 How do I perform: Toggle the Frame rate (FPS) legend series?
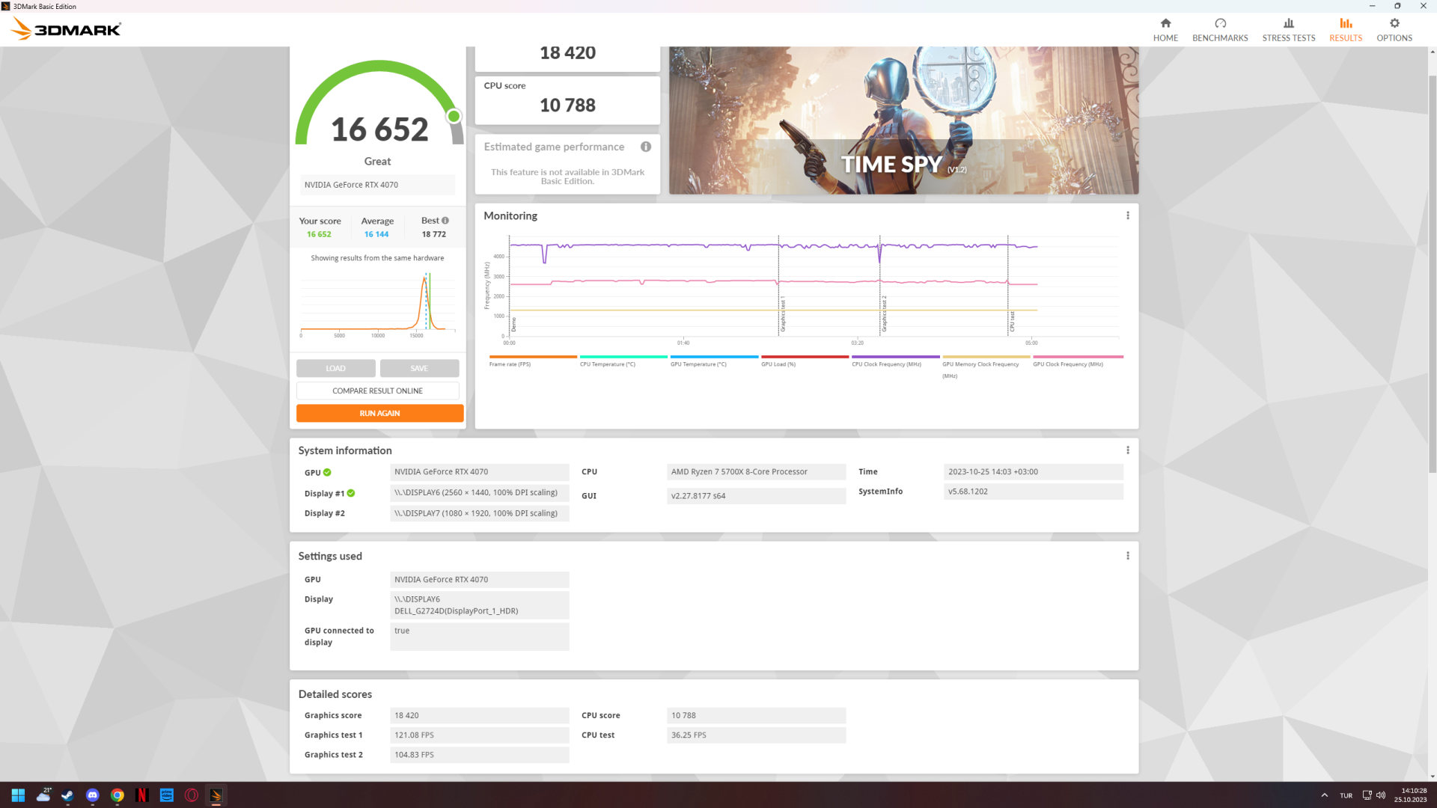(x=510, y=364)
